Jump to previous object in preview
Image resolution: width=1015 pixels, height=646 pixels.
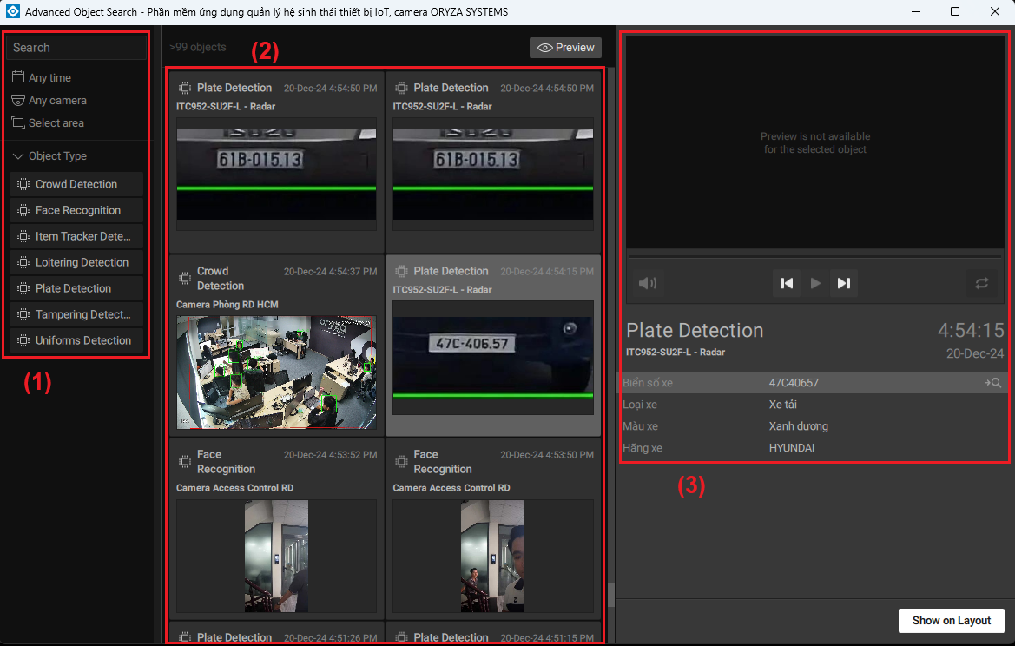[x=787, y=283]
